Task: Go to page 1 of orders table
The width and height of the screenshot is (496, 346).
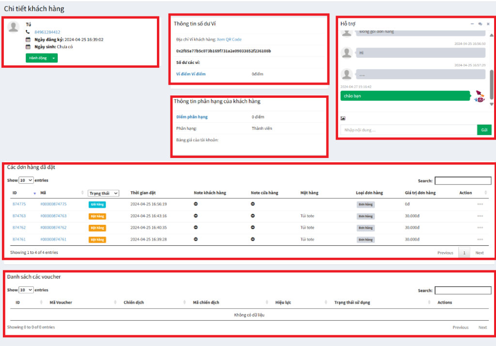Action: (464, 253)
